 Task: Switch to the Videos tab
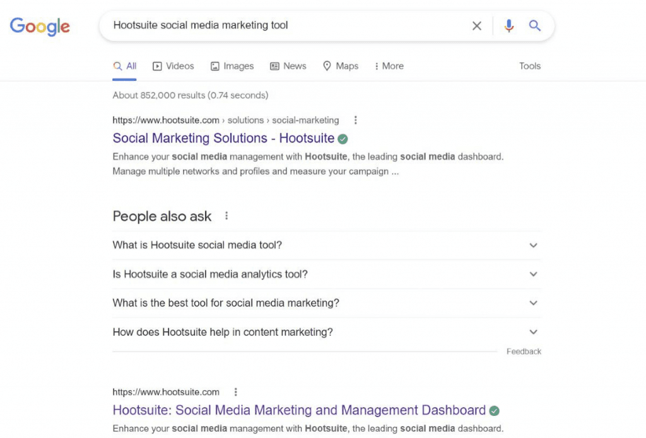[173, 66]
